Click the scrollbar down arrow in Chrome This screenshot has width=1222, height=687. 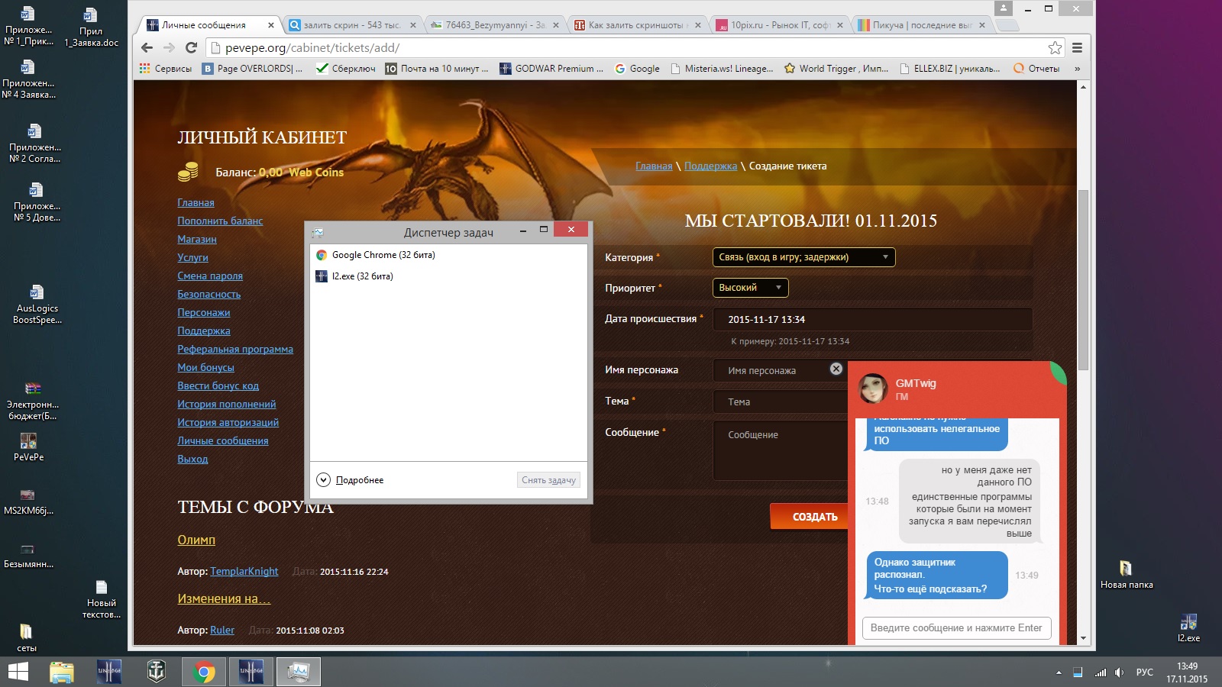tap(1083, 638)
